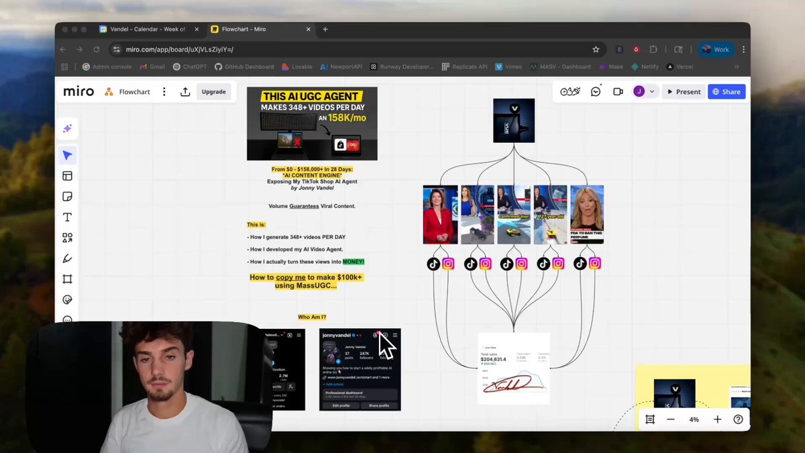The width and height of the screenshot is (805, 453).
Task: Open the help question mark
Action: pyautogui.click(x=738, y=419)
